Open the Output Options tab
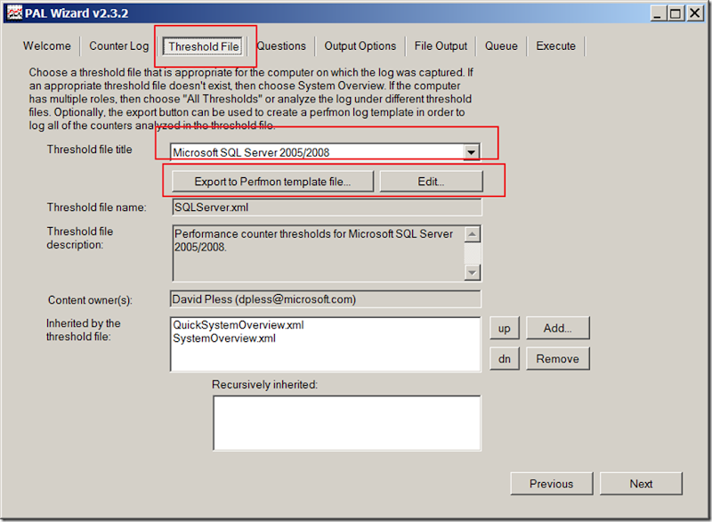712x522 pixels. 360,46
